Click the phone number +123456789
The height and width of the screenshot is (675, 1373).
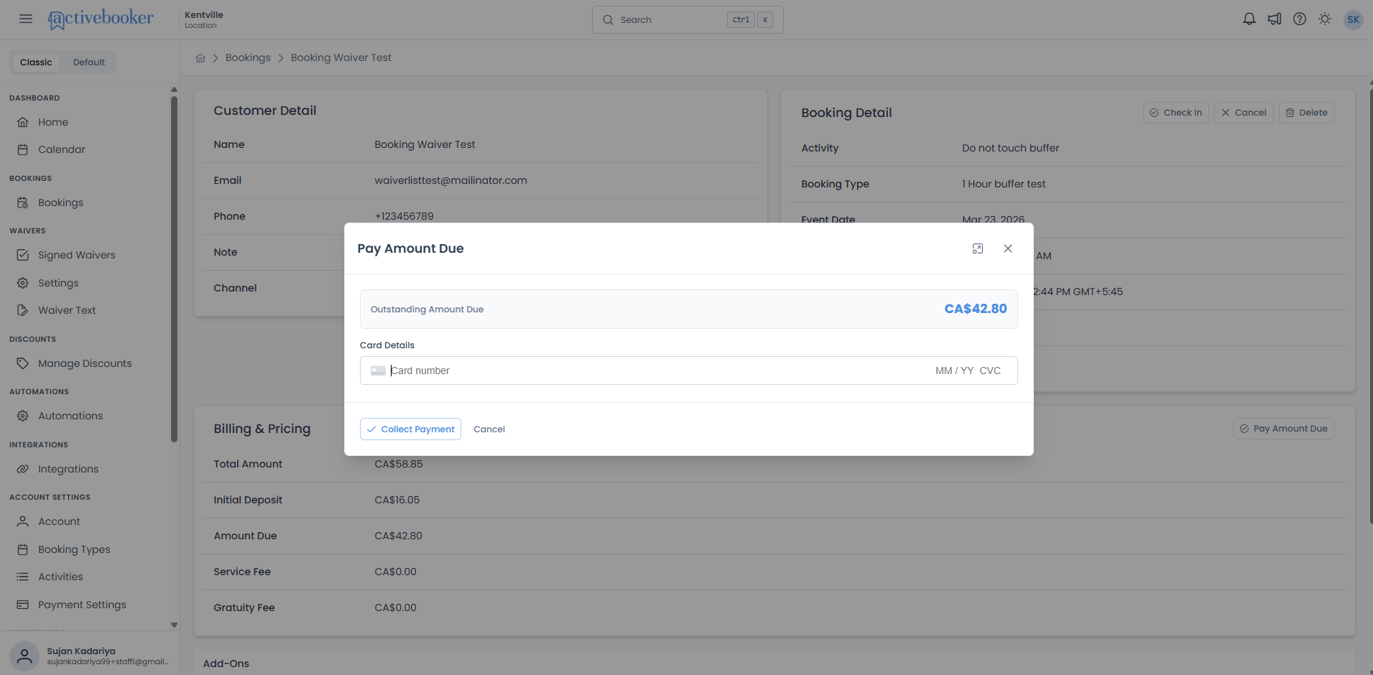404,216
